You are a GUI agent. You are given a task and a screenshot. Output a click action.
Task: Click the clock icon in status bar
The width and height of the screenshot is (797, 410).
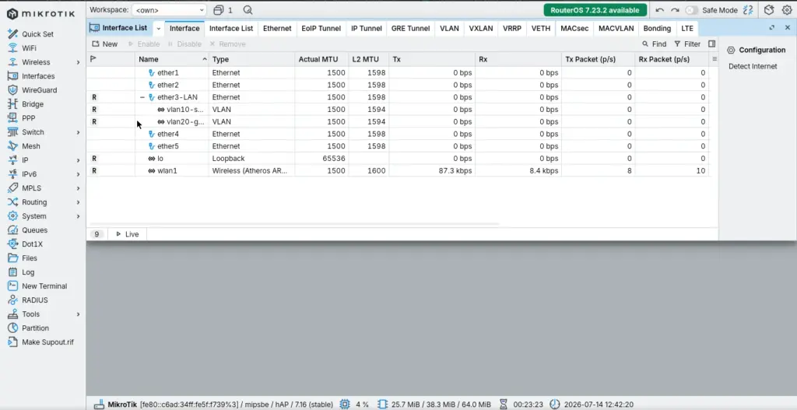[554, 405]
